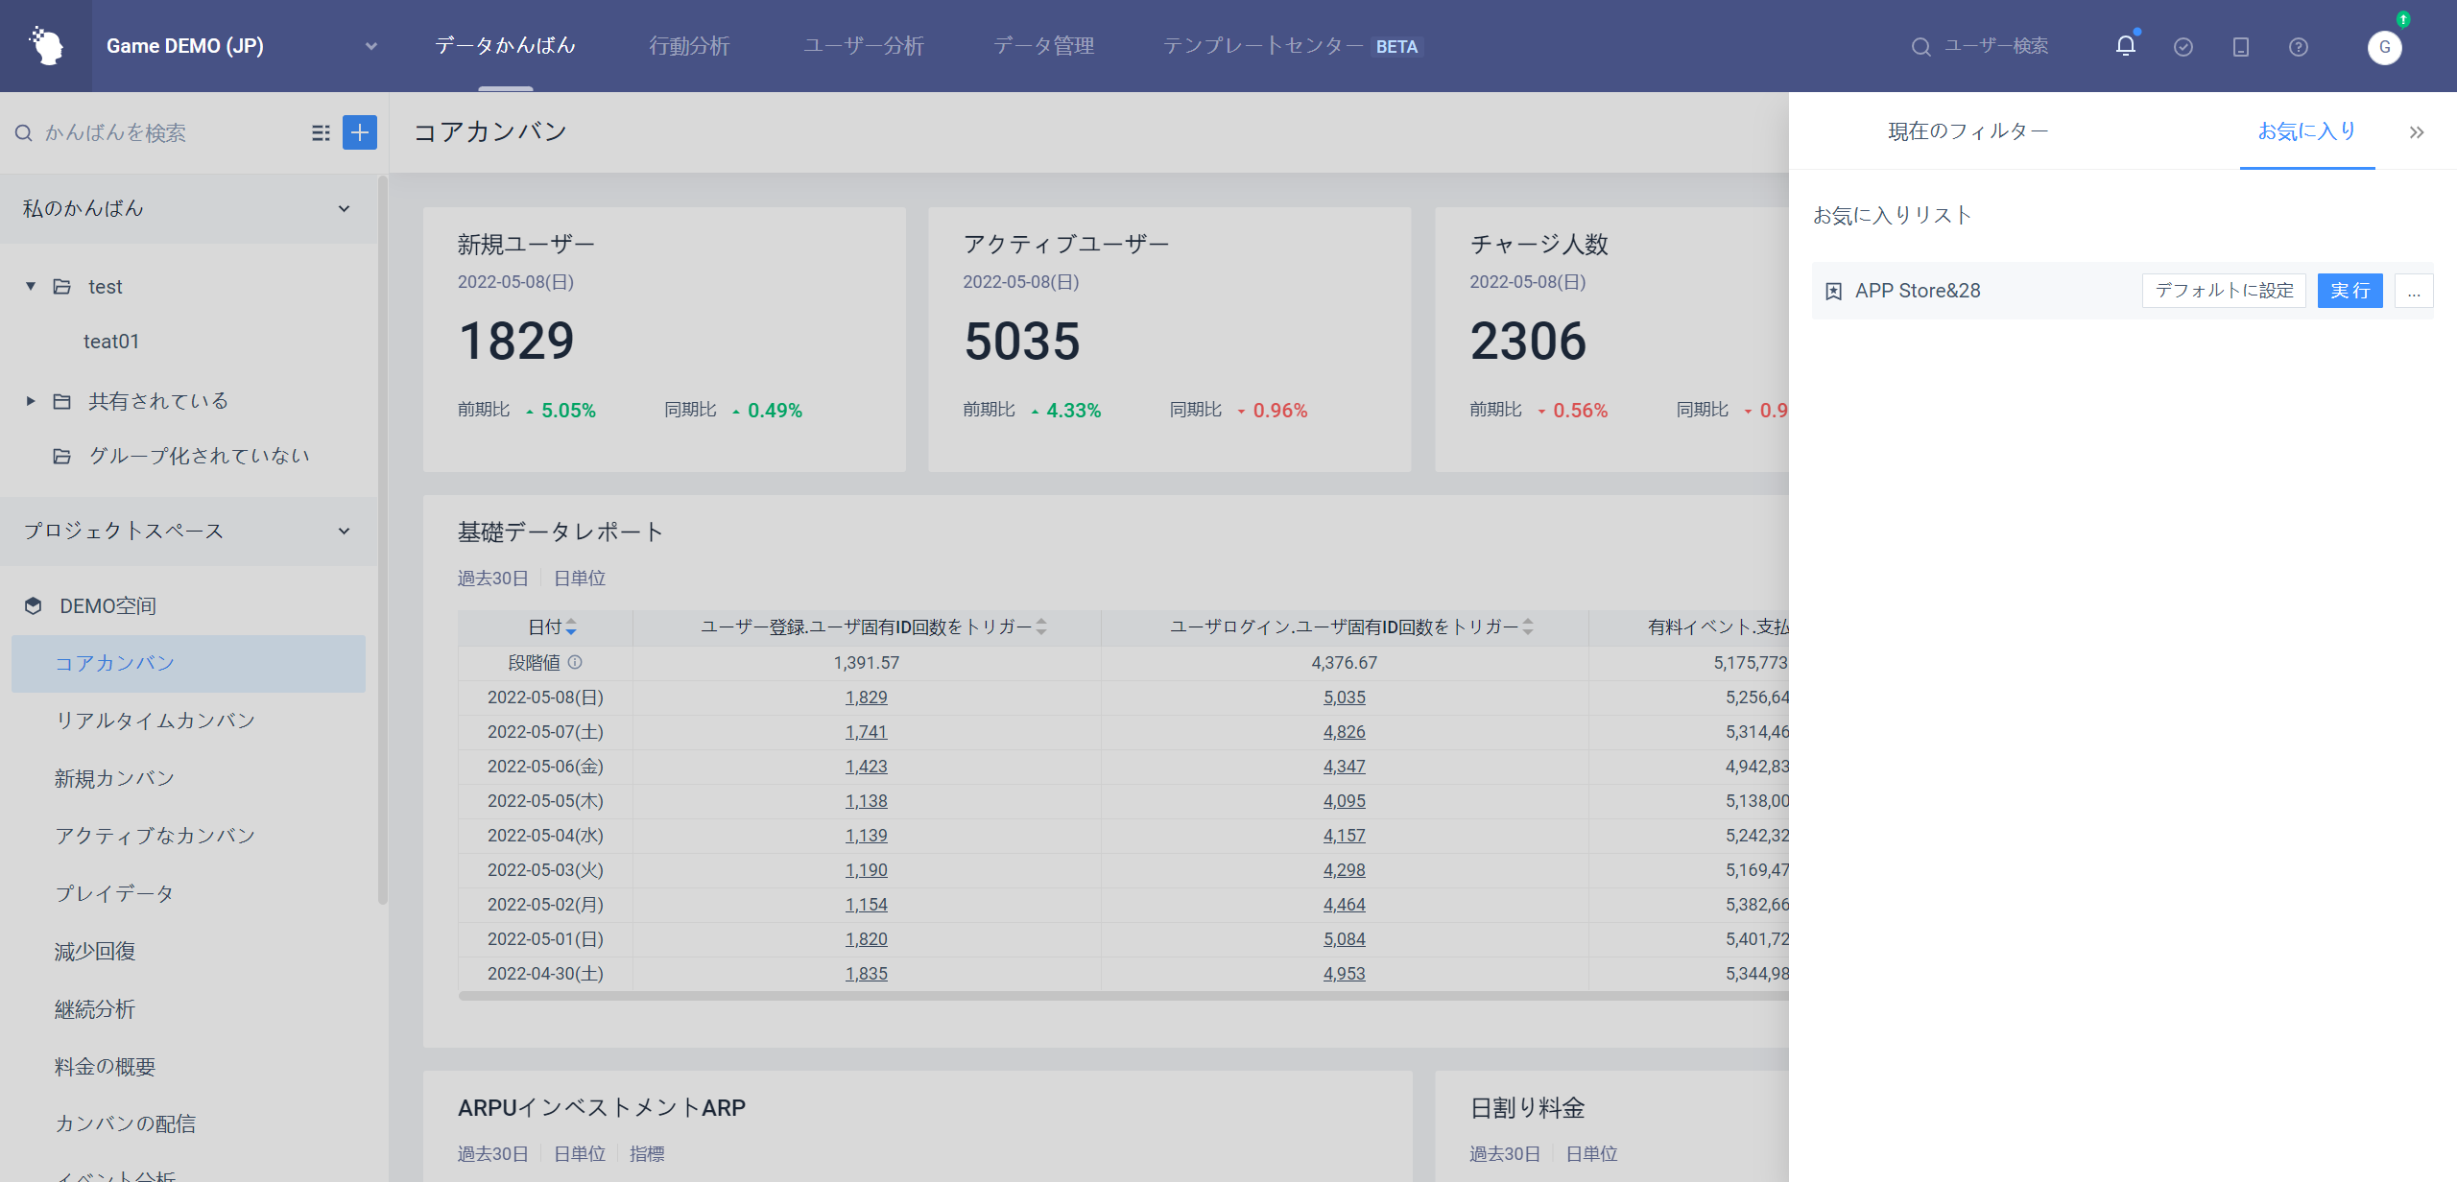This screenshot has height=1182, width=2457.
Task: Click the mobile device icon in header
Action: [x=2241, y=47]
